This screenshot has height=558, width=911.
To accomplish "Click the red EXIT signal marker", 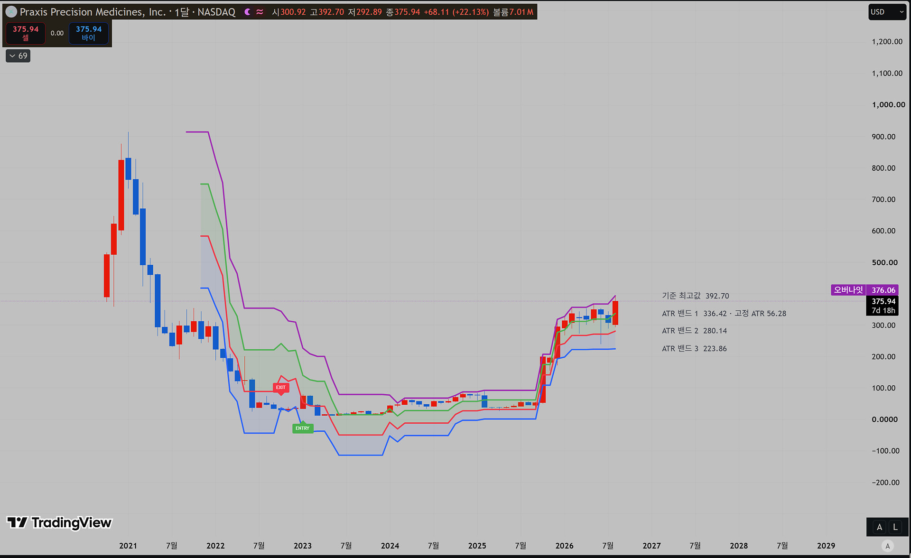I will point(281,388).
